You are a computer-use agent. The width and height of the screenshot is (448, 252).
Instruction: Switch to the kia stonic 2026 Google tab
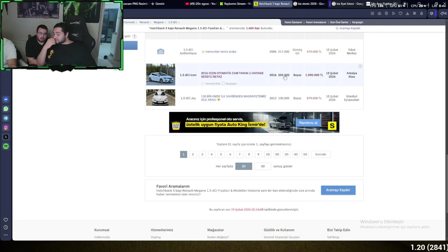(309, 4)
